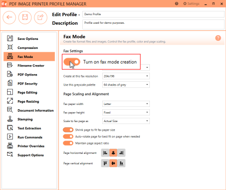The width and height of the screenshot is (226, 190).
Task: Open the Support Options section
Action: click(29, 155)
